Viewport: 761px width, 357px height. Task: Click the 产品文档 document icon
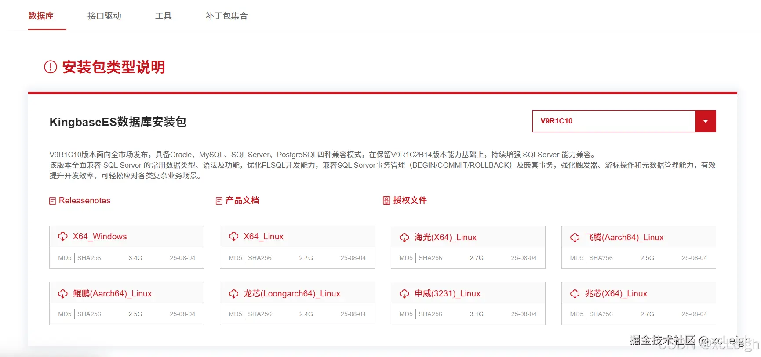point(219,201)
